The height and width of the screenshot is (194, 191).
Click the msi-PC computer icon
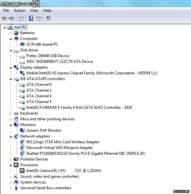pyautogui.click(x=10, y=27)
